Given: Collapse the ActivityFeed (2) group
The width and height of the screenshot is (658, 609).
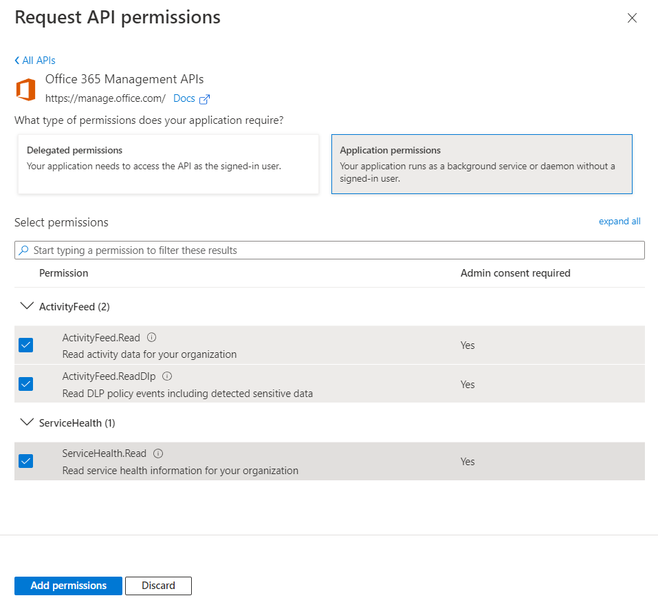Looking at the screenshot, I should (27, 306).
